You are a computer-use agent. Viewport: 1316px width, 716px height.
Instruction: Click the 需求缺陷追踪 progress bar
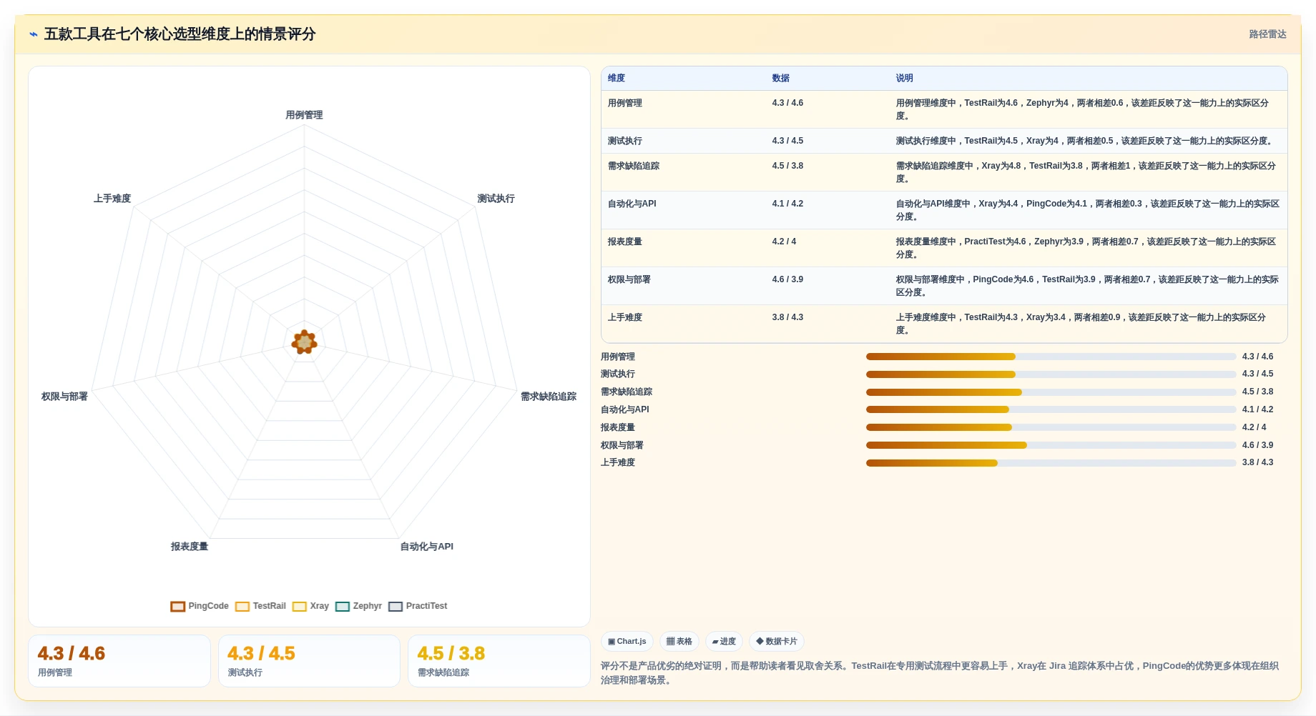(x=1051, y=392)
